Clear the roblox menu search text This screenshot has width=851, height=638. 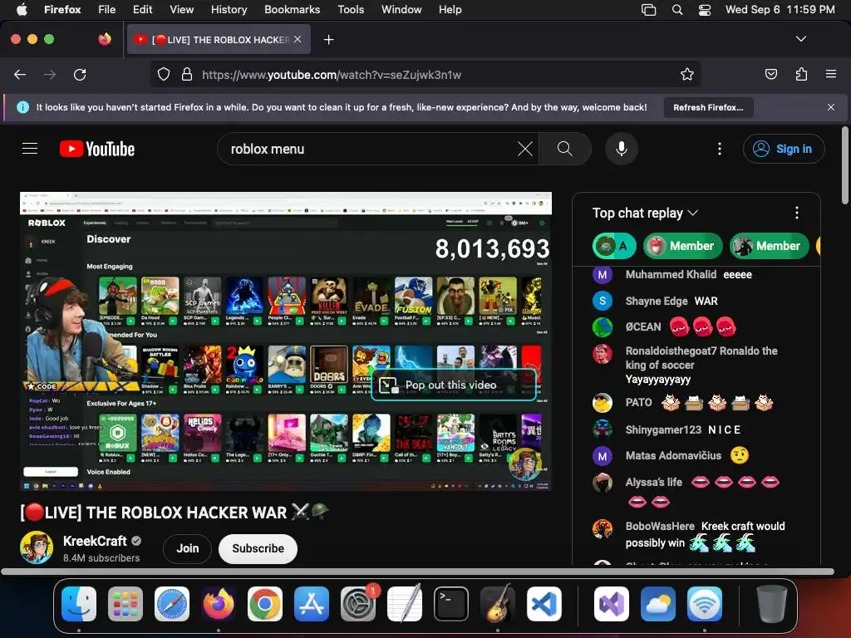[525, 149]
